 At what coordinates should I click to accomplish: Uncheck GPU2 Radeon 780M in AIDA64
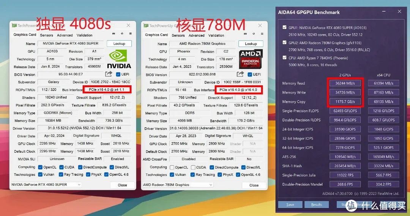click(284, 42)
